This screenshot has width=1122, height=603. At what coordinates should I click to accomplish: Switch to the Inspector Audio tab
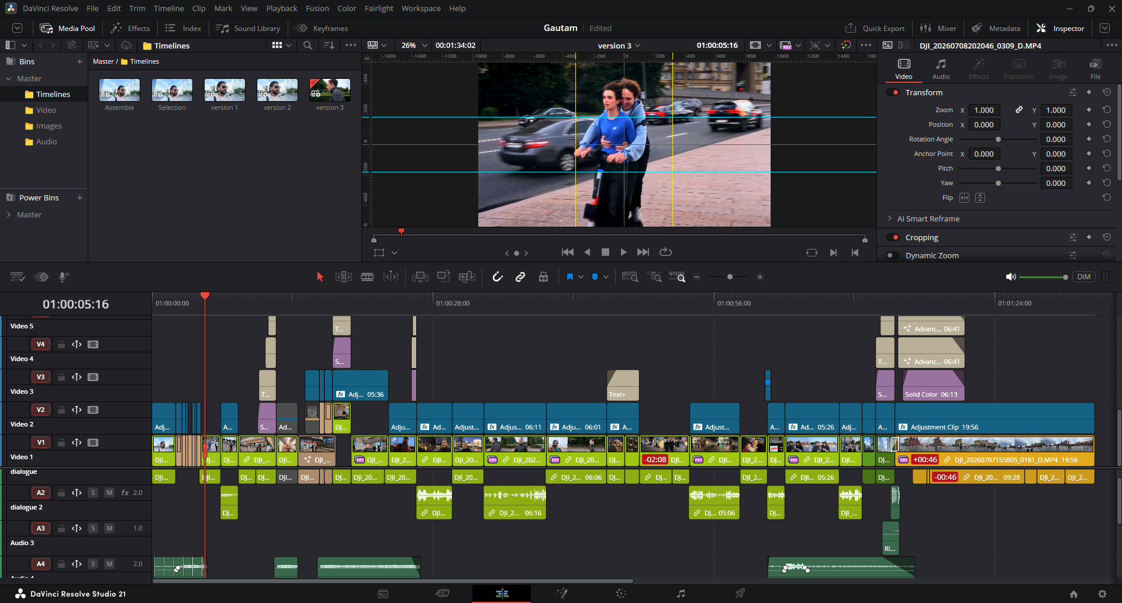[x=941, y=68]
